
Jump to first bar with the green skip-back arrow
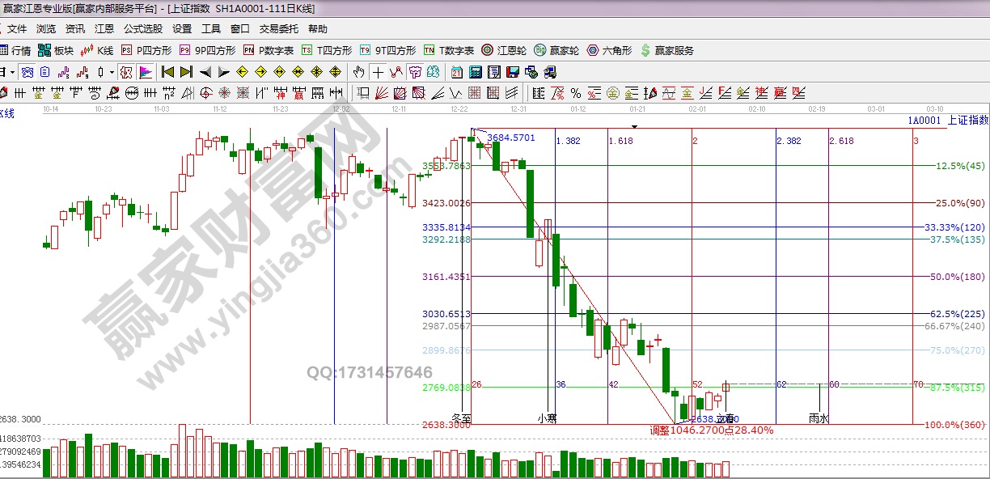coord(167,72)
